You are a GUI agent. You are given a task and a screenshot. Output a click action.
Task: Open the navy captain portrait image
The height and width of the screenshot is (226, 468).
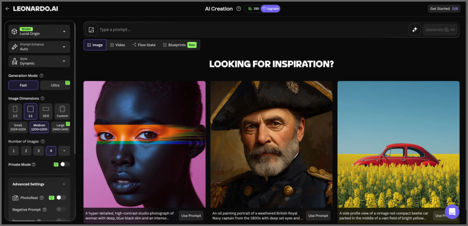tap(271, 144)
